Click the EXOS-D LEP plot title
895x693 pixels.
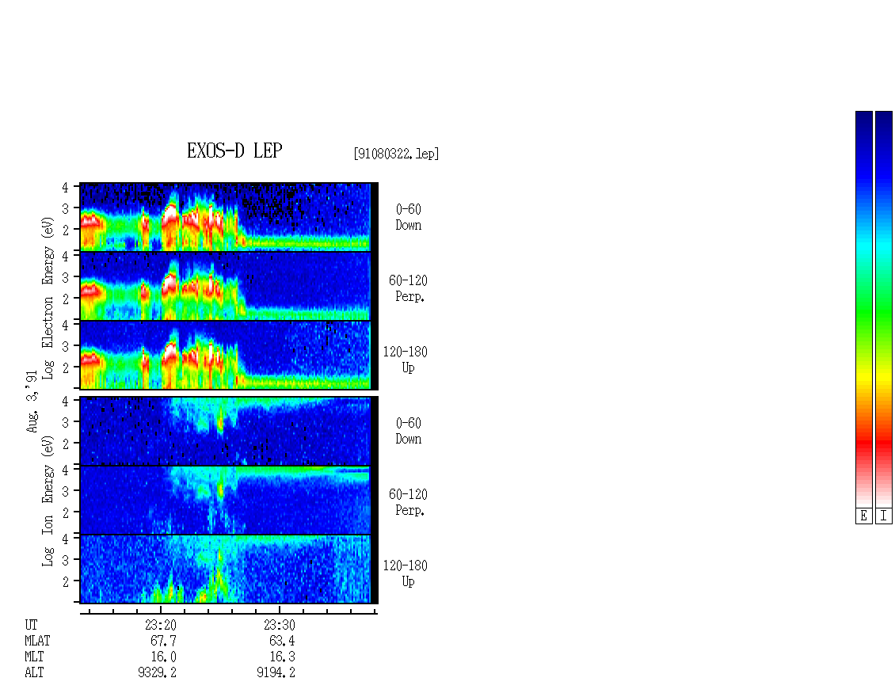click(234, 150)
